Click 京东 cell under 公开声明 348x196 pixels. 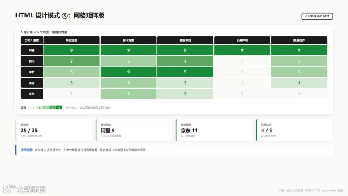click(x=242, y=94)
